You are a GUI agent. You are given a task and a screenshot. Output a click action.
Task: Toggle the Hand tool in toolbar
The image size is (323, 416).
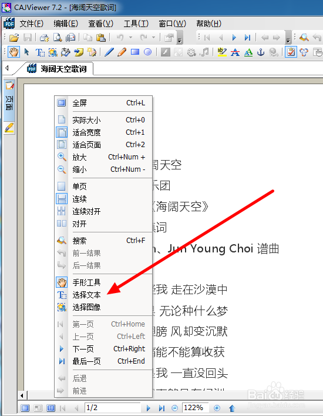tap(14, 52)
